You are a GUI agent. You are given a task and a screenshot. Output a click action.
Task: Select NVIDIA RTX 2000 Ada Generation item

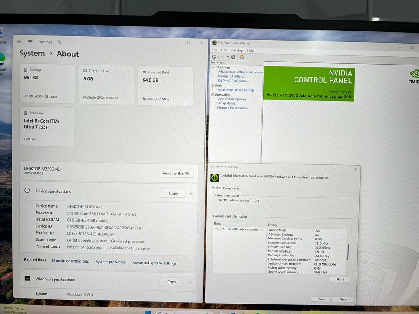point(239,229)
